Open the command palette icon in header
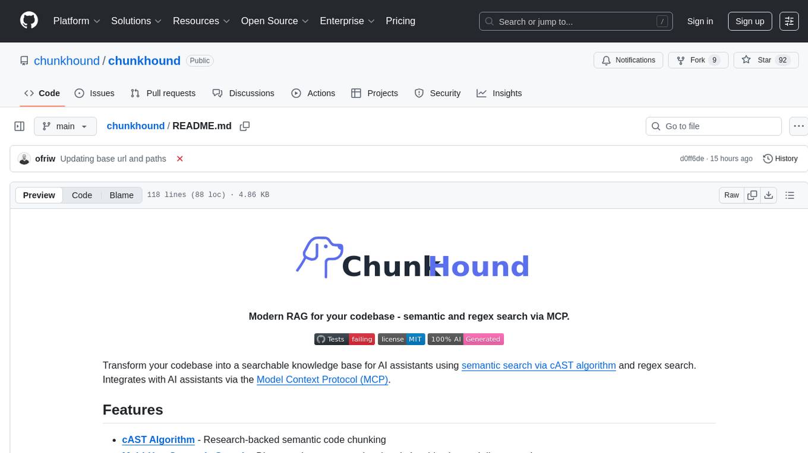The width and height of the screenshot is (808, 453). pos(789,21)
